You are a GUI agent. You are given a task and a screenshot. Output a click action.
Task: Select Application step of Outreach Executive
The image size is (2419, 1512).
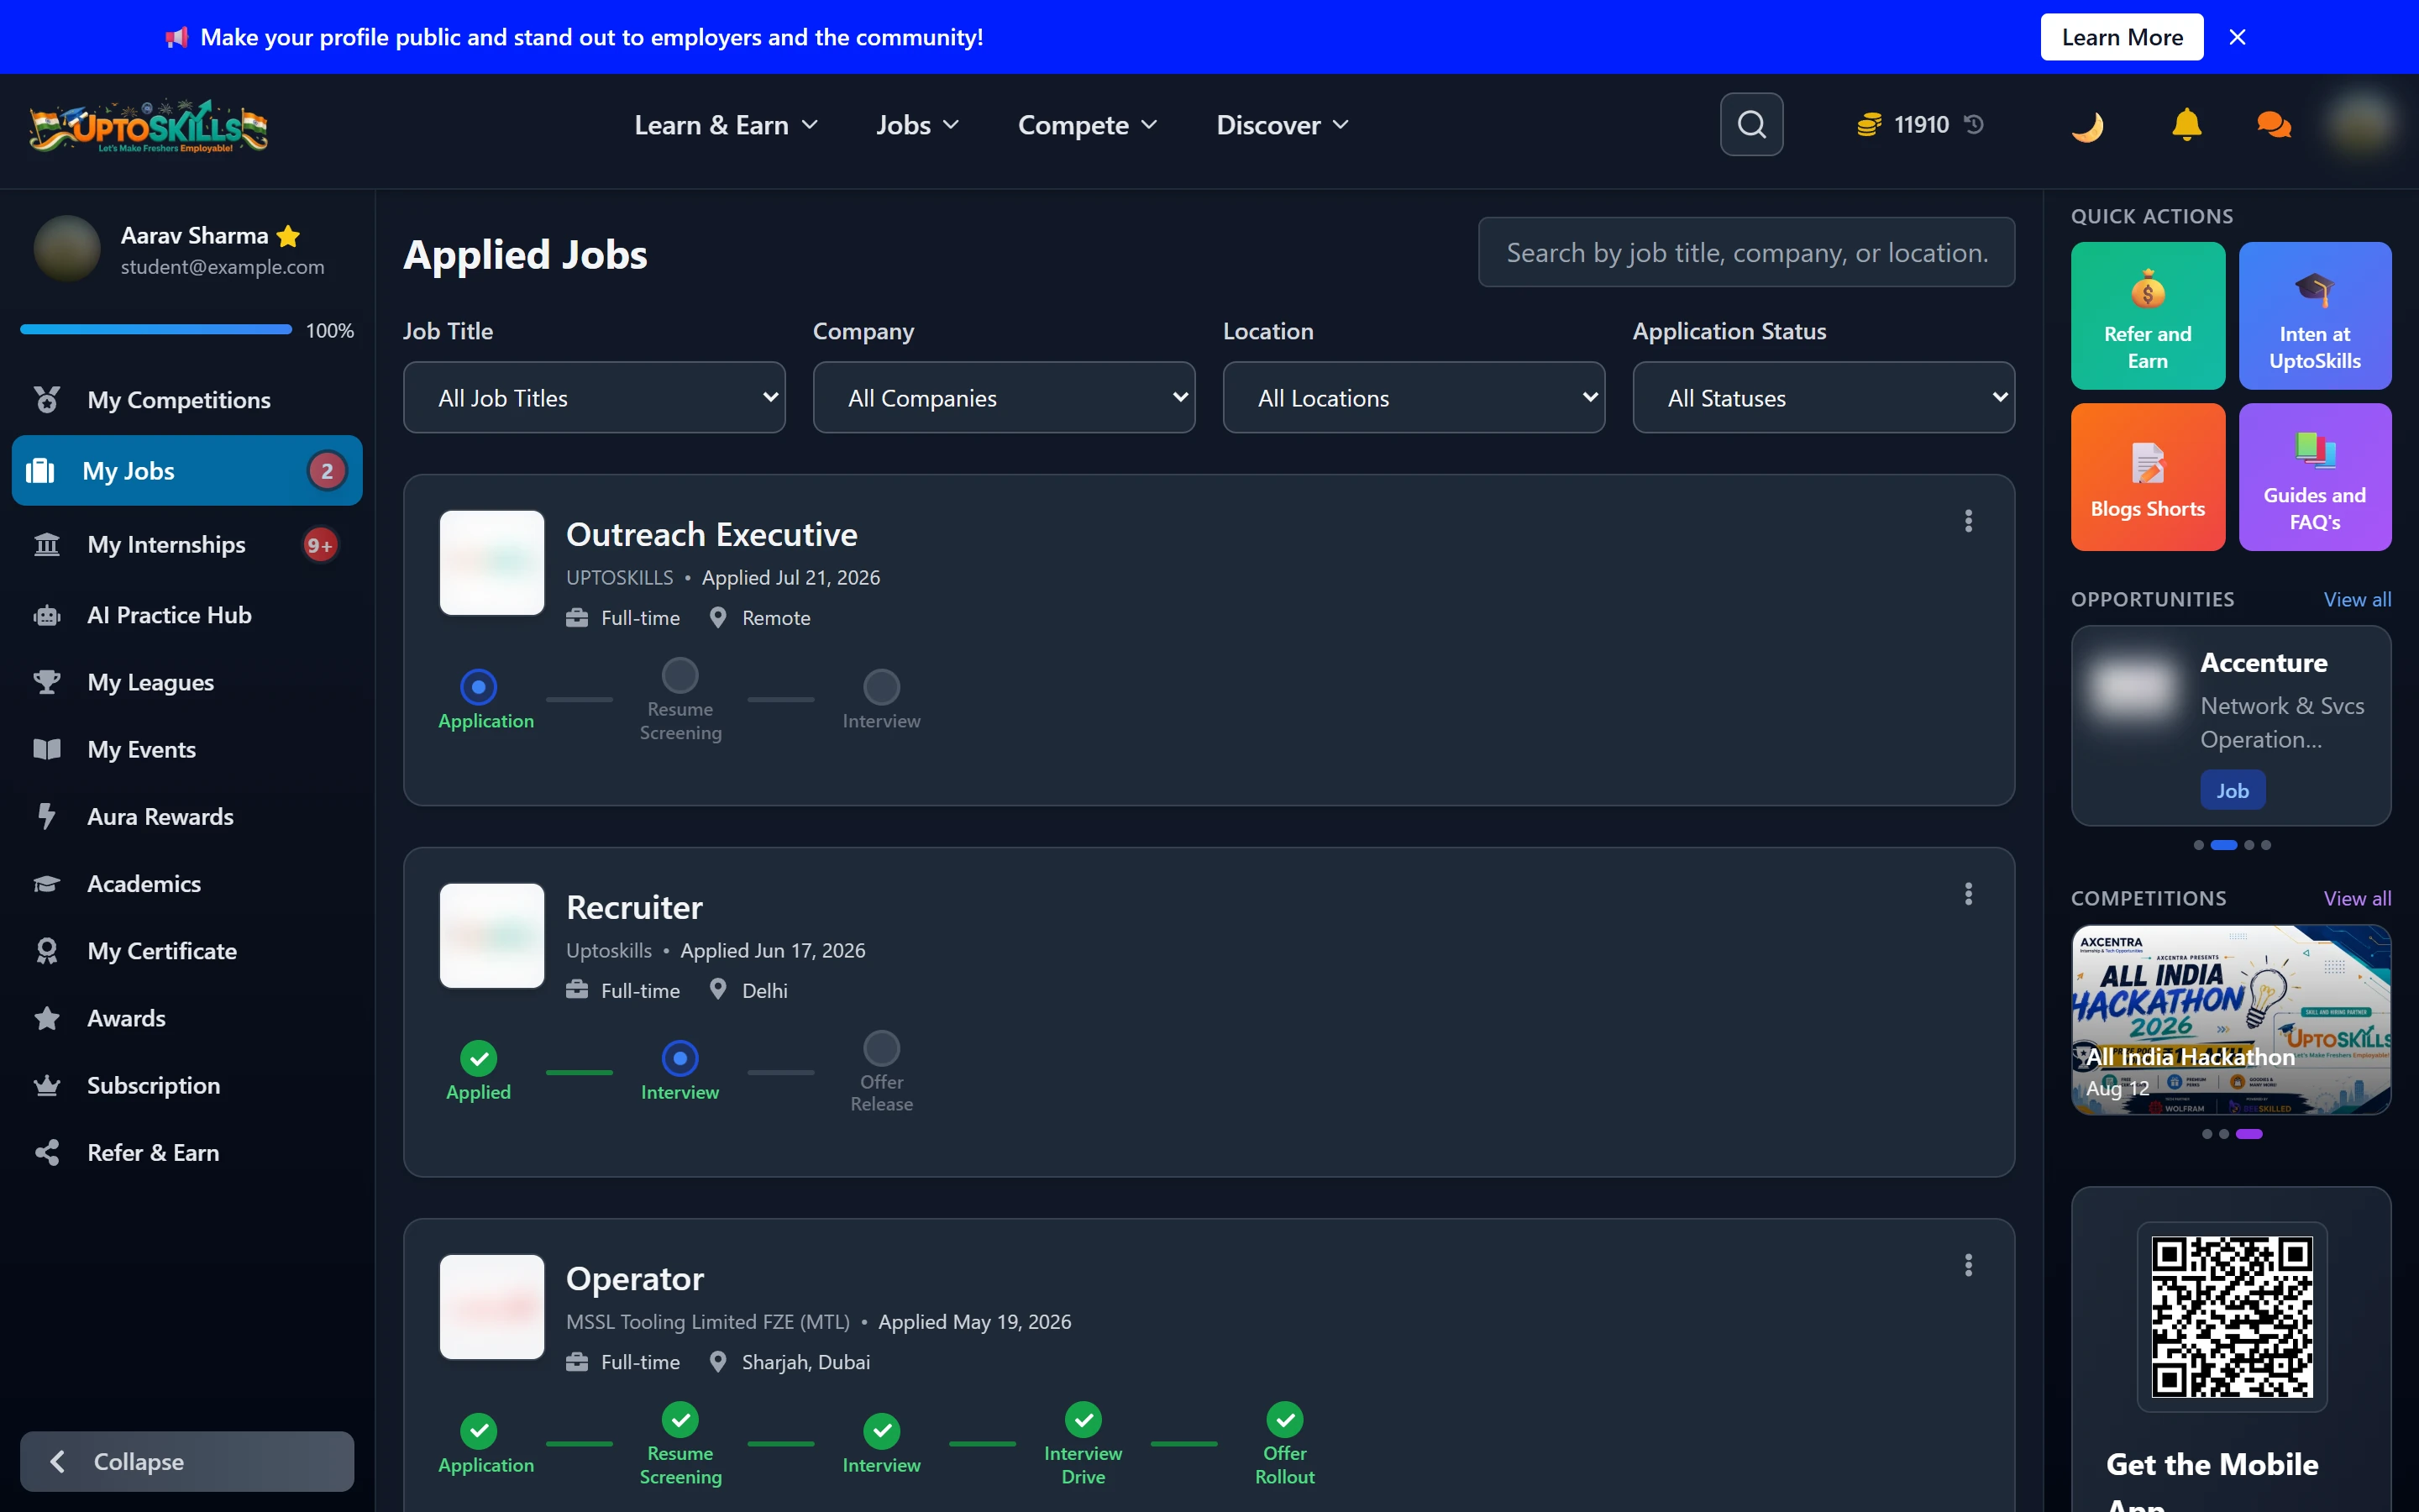[x=479, y=687]
